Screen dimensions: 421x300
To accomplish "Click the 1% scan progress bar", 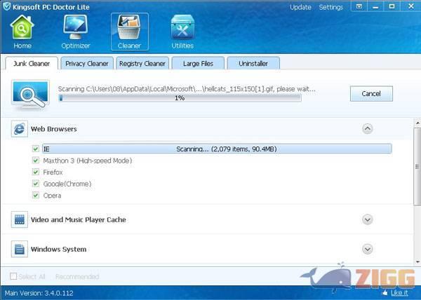I will (x=180, y=98).
